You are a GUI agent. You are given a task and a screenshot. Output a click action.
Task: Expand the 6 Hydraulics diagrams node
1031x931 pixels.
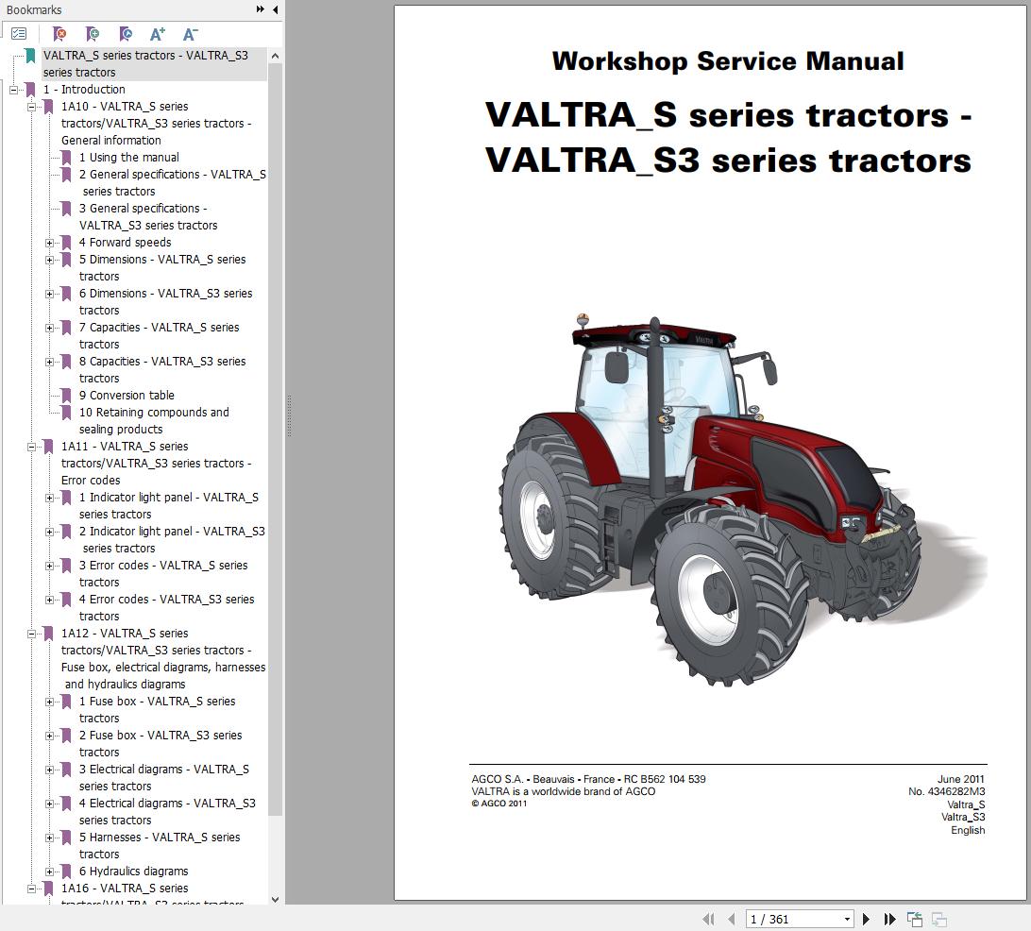coord(49,872)
